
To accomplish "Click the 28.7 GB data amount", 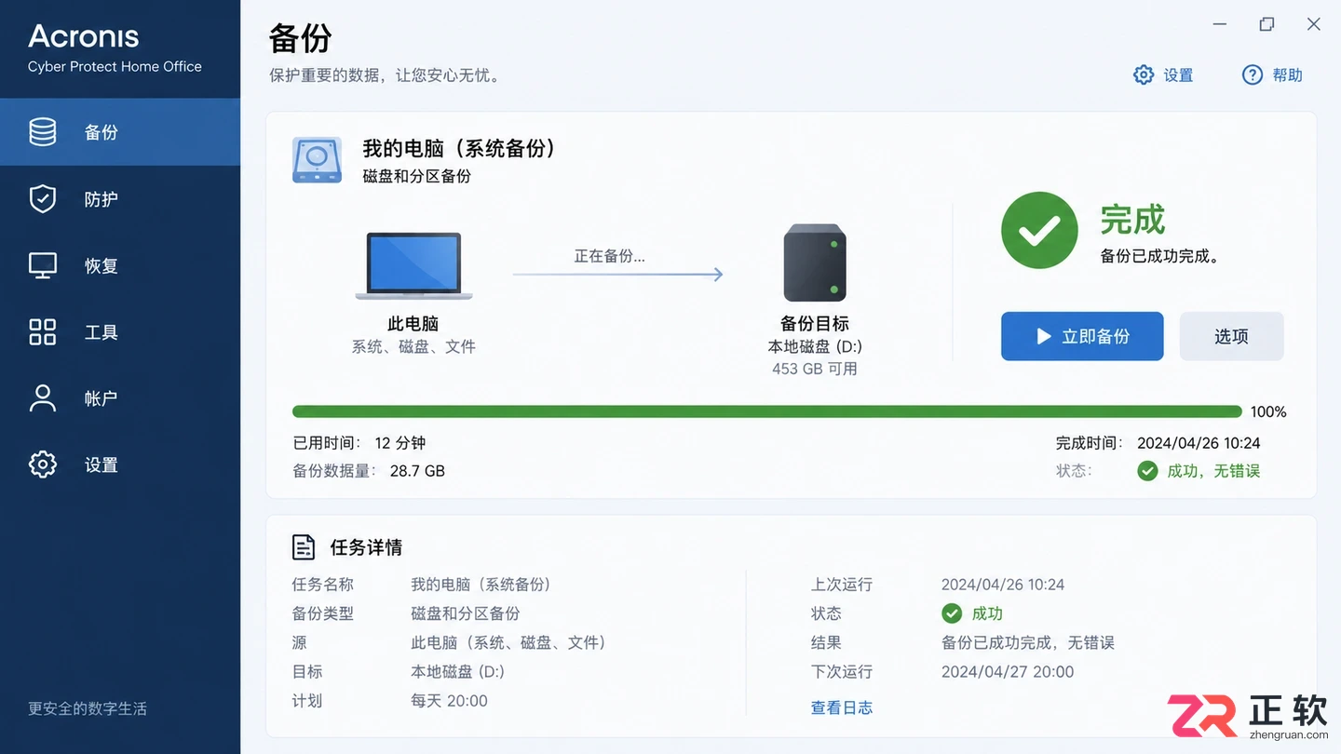I will pos(417,471).
